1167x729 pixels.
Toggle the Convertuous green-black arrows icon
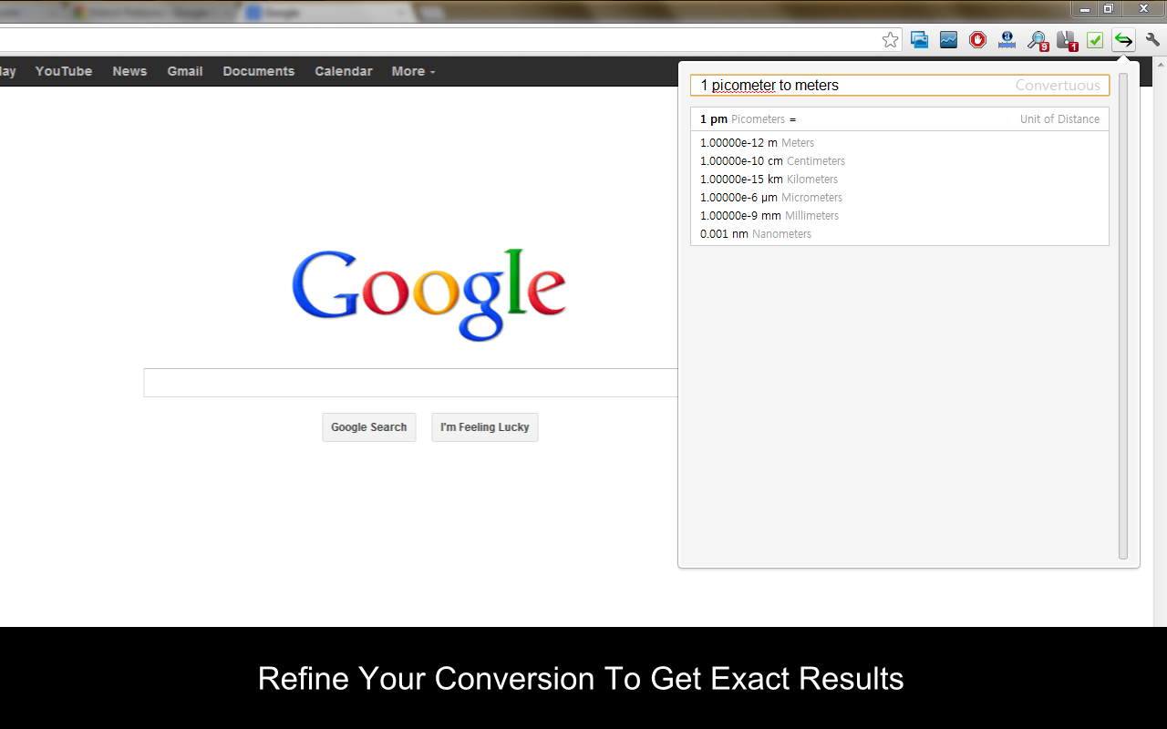click(1123, 40)
